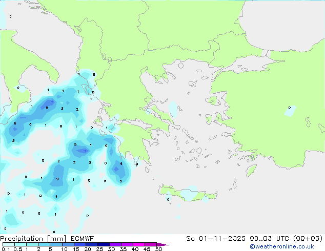Image resolution: width=325 pixels, height=251 pixels.
Task: Click the 35–40 mm magenta swatch
Action: [127, 244]
